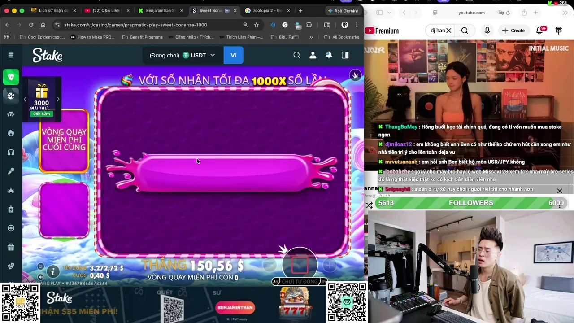The height and width of the screenshot is (323, 574).
Task: Mute the game sound speaker icon
Action: (x=41, y=276)
